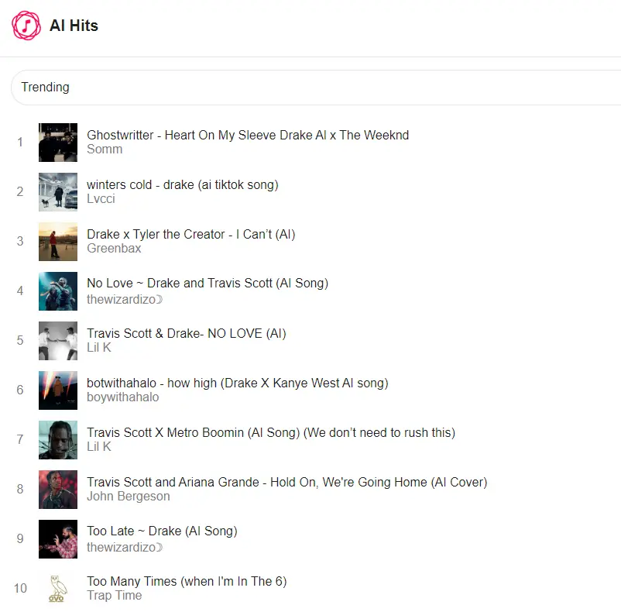The image size is (621, 612).
Task: Click the AI Hits pink music logo
Action: (x=26, y=26)
